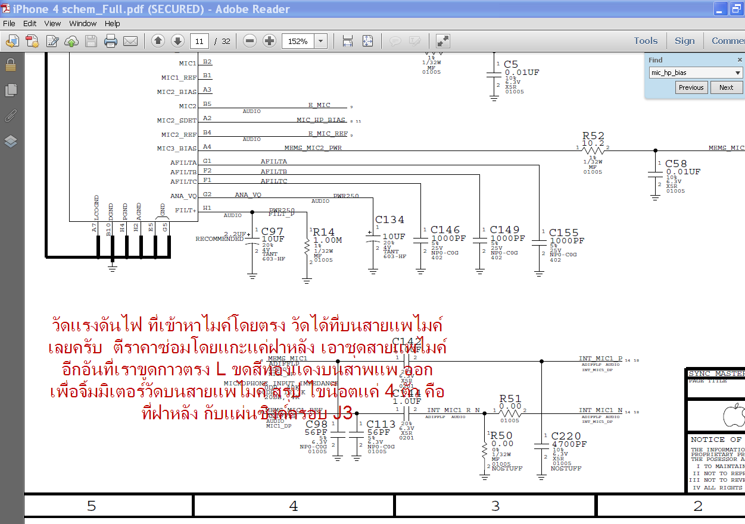Minimize the Adobe Reader window
Screen dimensions: 745x524
[721, 8]
